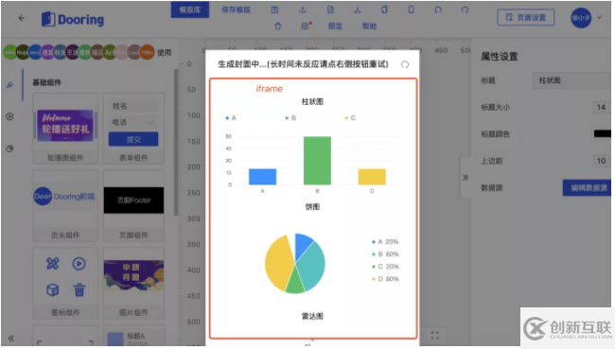Click the 柱状图 bar chart title
615x349 pixels.
tap(312, 101)
